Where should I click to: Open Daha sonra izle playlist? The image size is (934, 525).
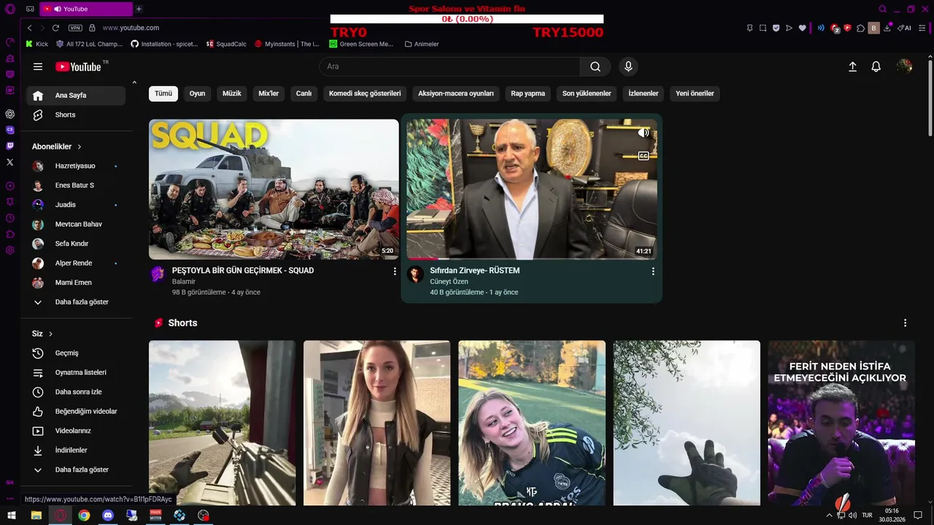tap(76, 392)
